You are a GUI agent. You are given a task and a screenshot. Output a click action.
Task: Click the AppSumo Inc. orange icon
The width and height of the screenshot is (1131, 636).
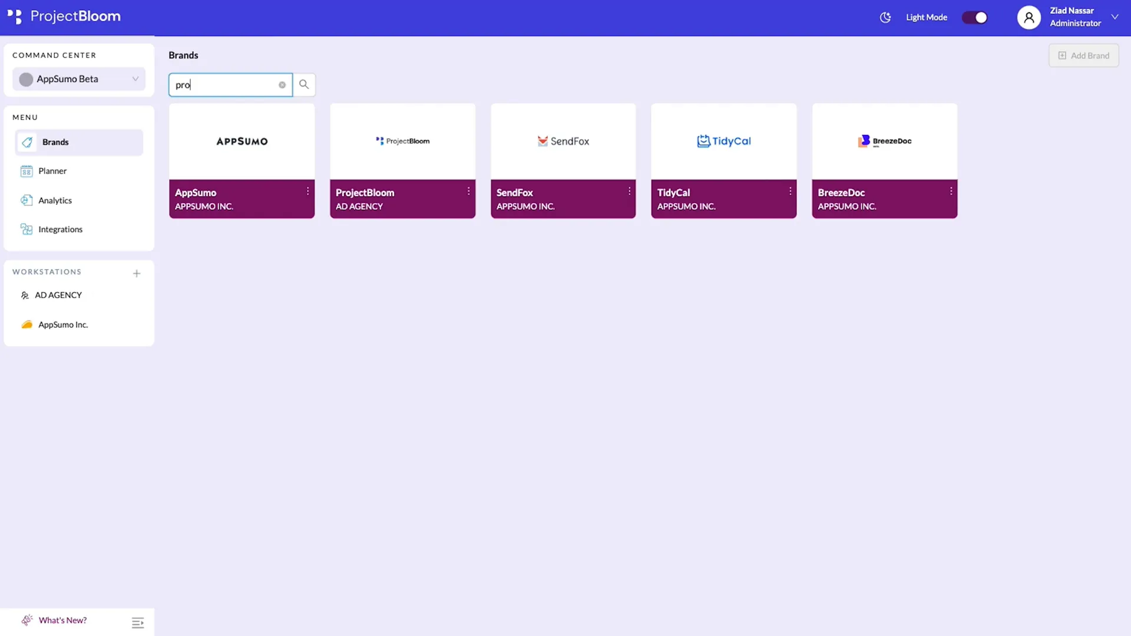tap(27, 324)
